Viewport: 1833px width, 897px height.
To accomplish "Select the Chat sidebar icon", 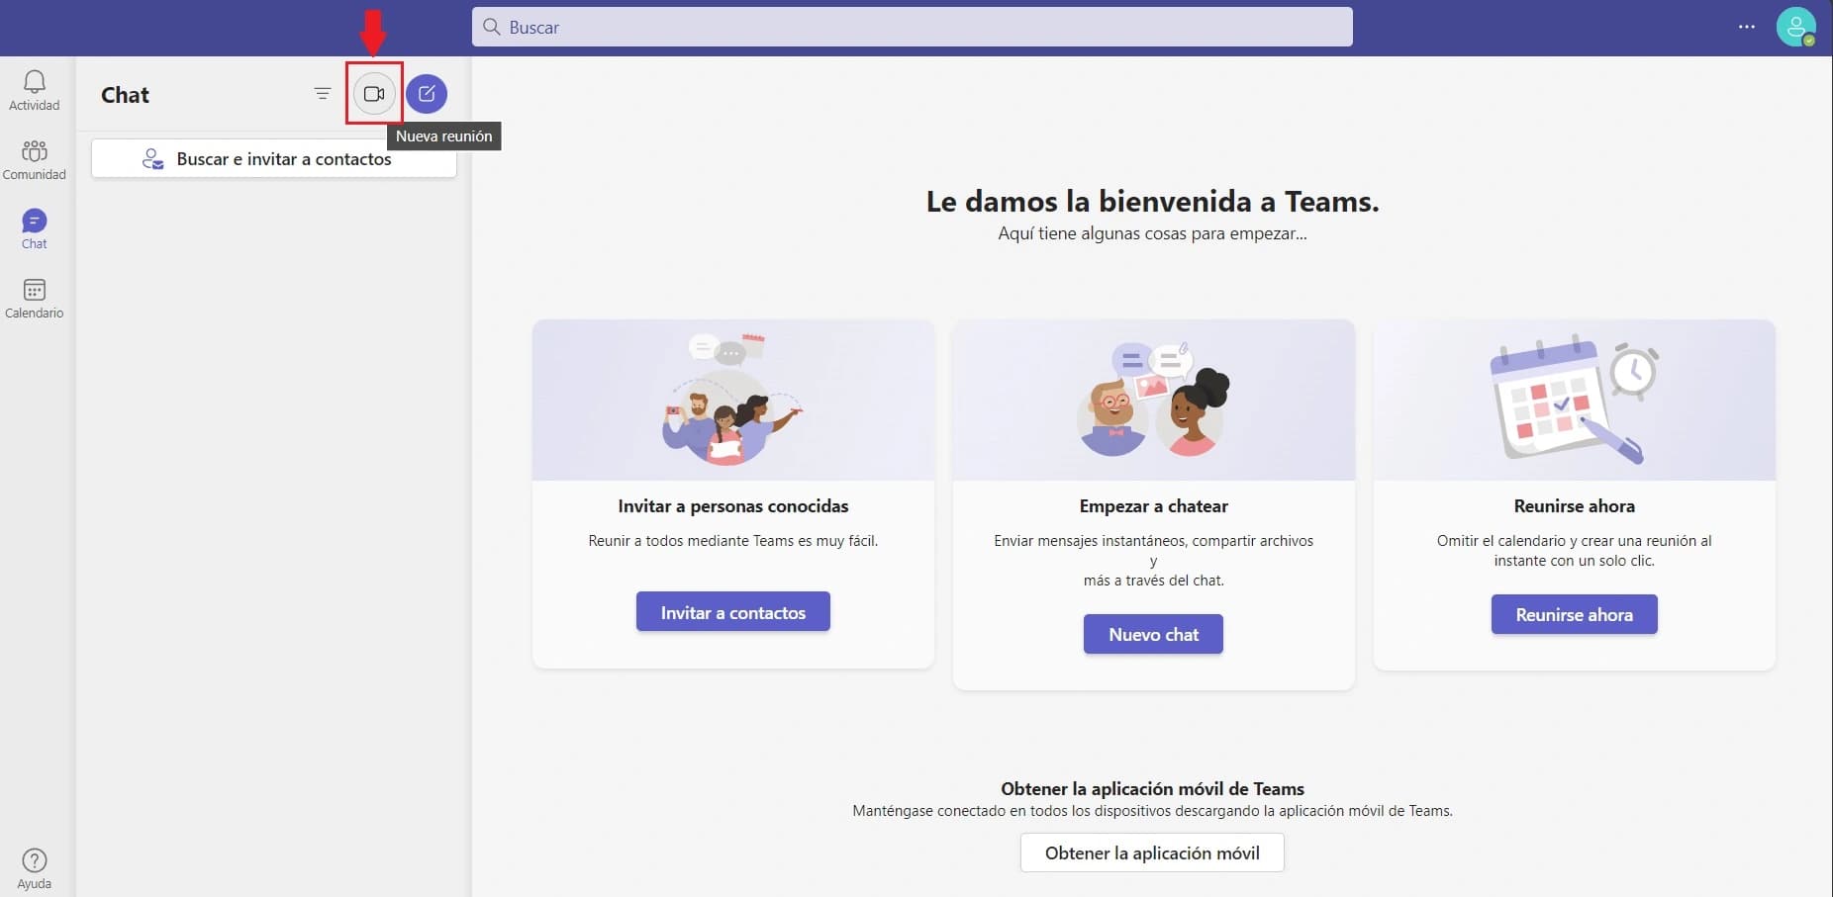I will pos(35,228).
